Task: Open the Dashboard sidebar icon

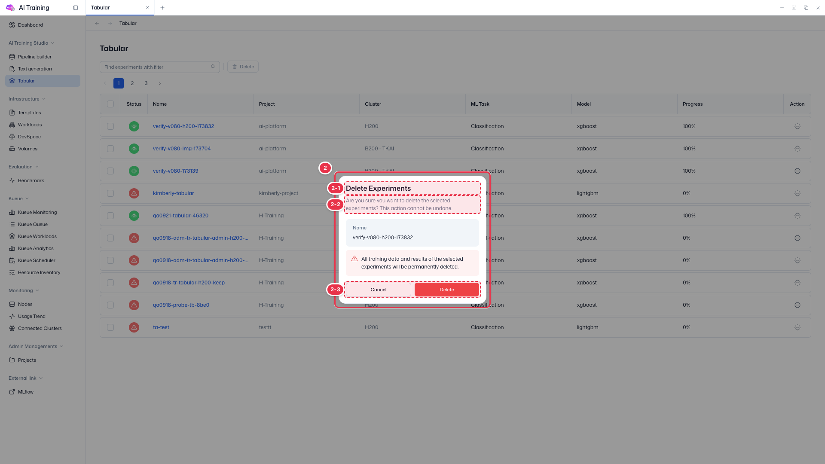Action: coord(12,25)
